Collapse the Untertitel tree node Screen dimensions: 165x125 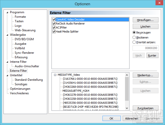tap(7, 75)
